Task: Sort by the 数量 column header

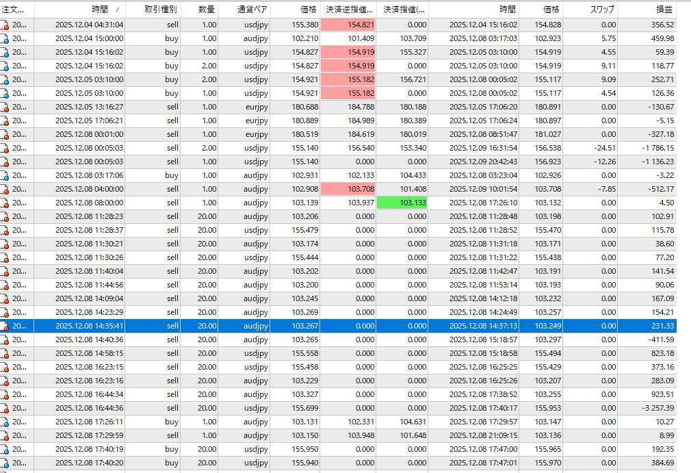Action: coord(200,10)
